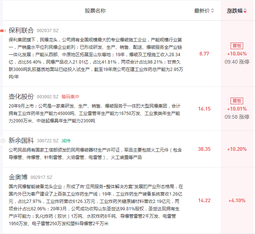This screenshot has height=234, width=255.
Task: Click latest price 8.77
Action: 204,54
